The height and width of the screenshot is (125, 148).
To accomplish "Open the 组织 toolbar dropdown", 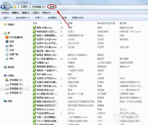I will (x=7, y=18).
